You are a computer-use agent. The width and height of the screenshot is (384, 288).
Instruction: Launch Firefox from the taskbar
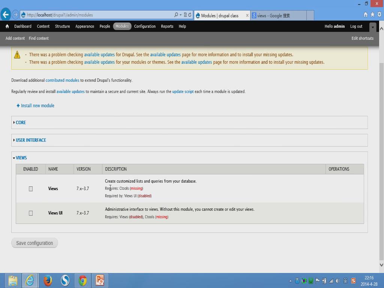[x=48, y=280]
